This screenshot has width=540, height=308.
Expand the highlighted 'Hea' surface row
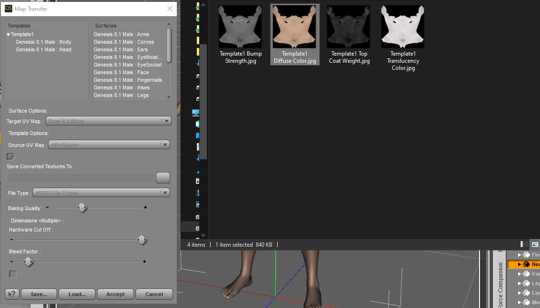[x=520, y=264]
